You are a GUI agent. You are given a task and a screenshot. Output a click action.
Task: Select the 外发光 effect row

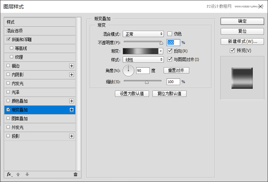[40, 127]
